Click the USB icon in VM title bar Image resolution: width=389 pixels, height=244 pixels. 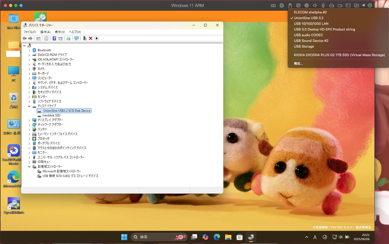290,5
